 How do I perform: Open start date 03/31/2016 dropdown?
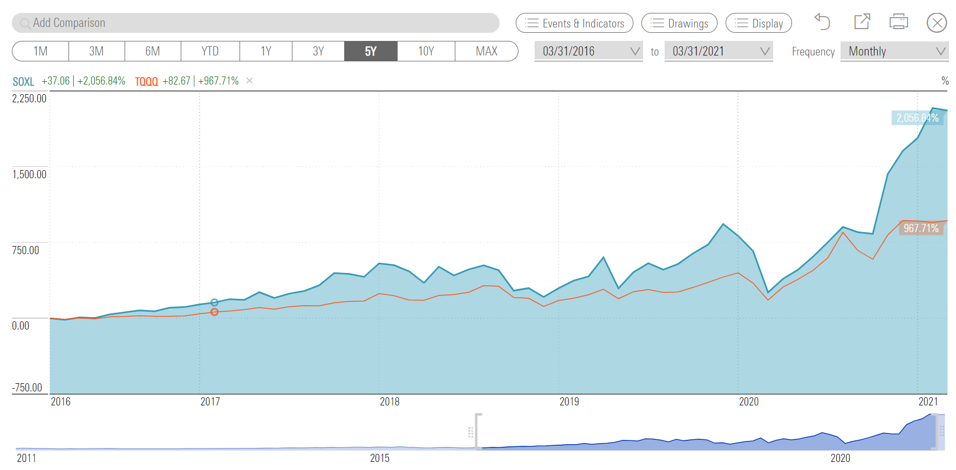[589, 51]
